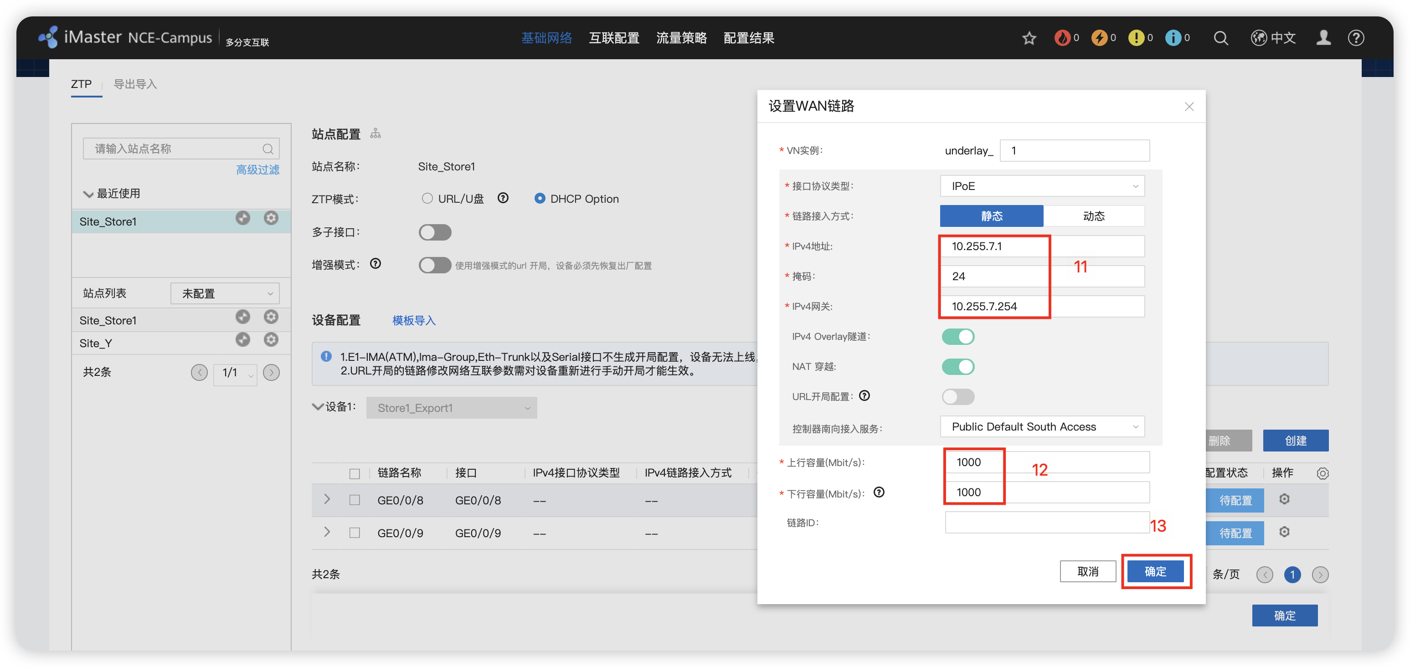
Task: Click help icon next to 增强模式
Action: pos(376,264)
